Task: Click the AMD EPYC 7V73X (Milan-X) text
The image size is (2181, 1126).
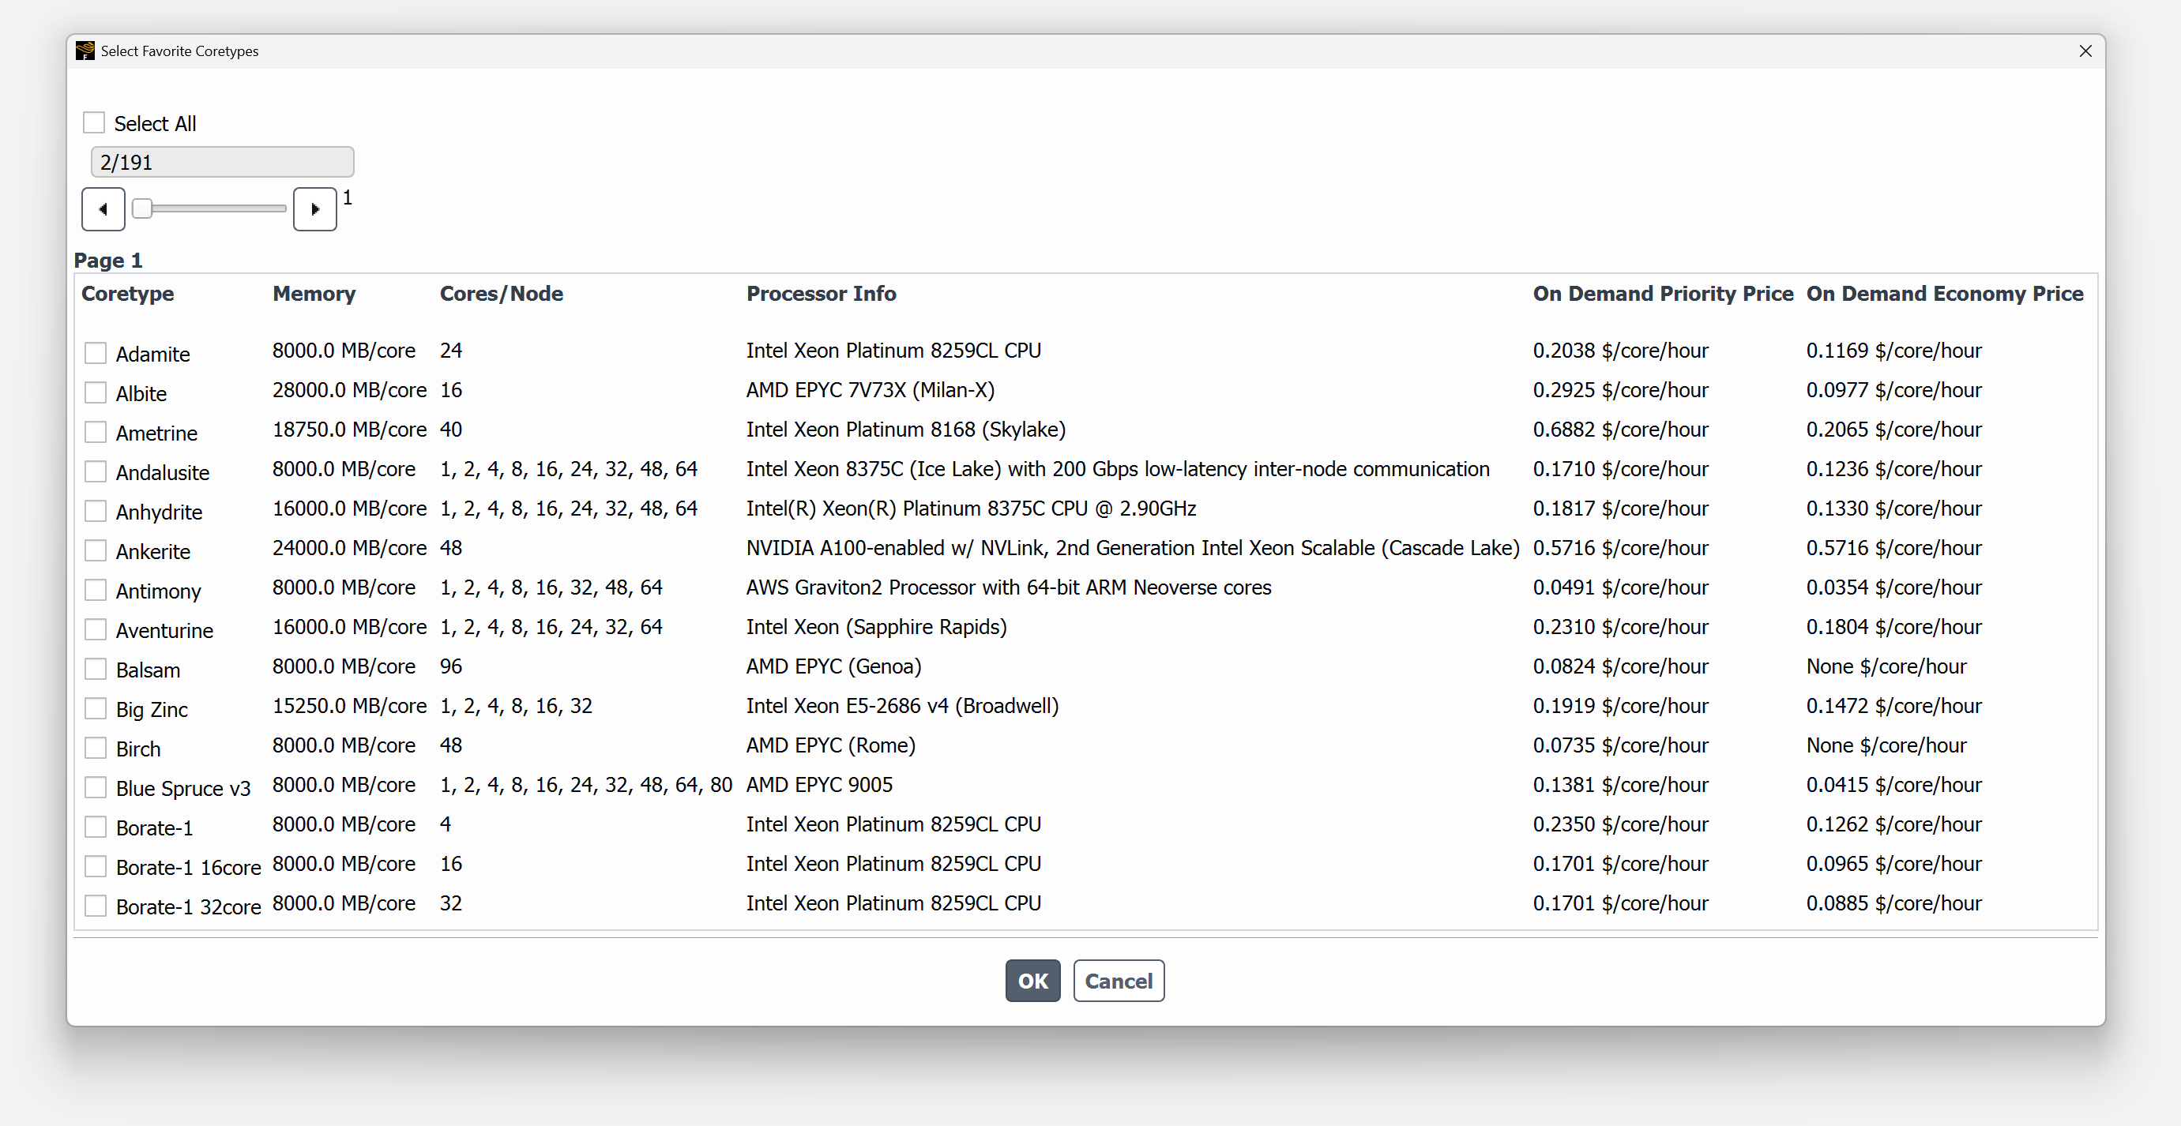Action: (x=871, y=390)
